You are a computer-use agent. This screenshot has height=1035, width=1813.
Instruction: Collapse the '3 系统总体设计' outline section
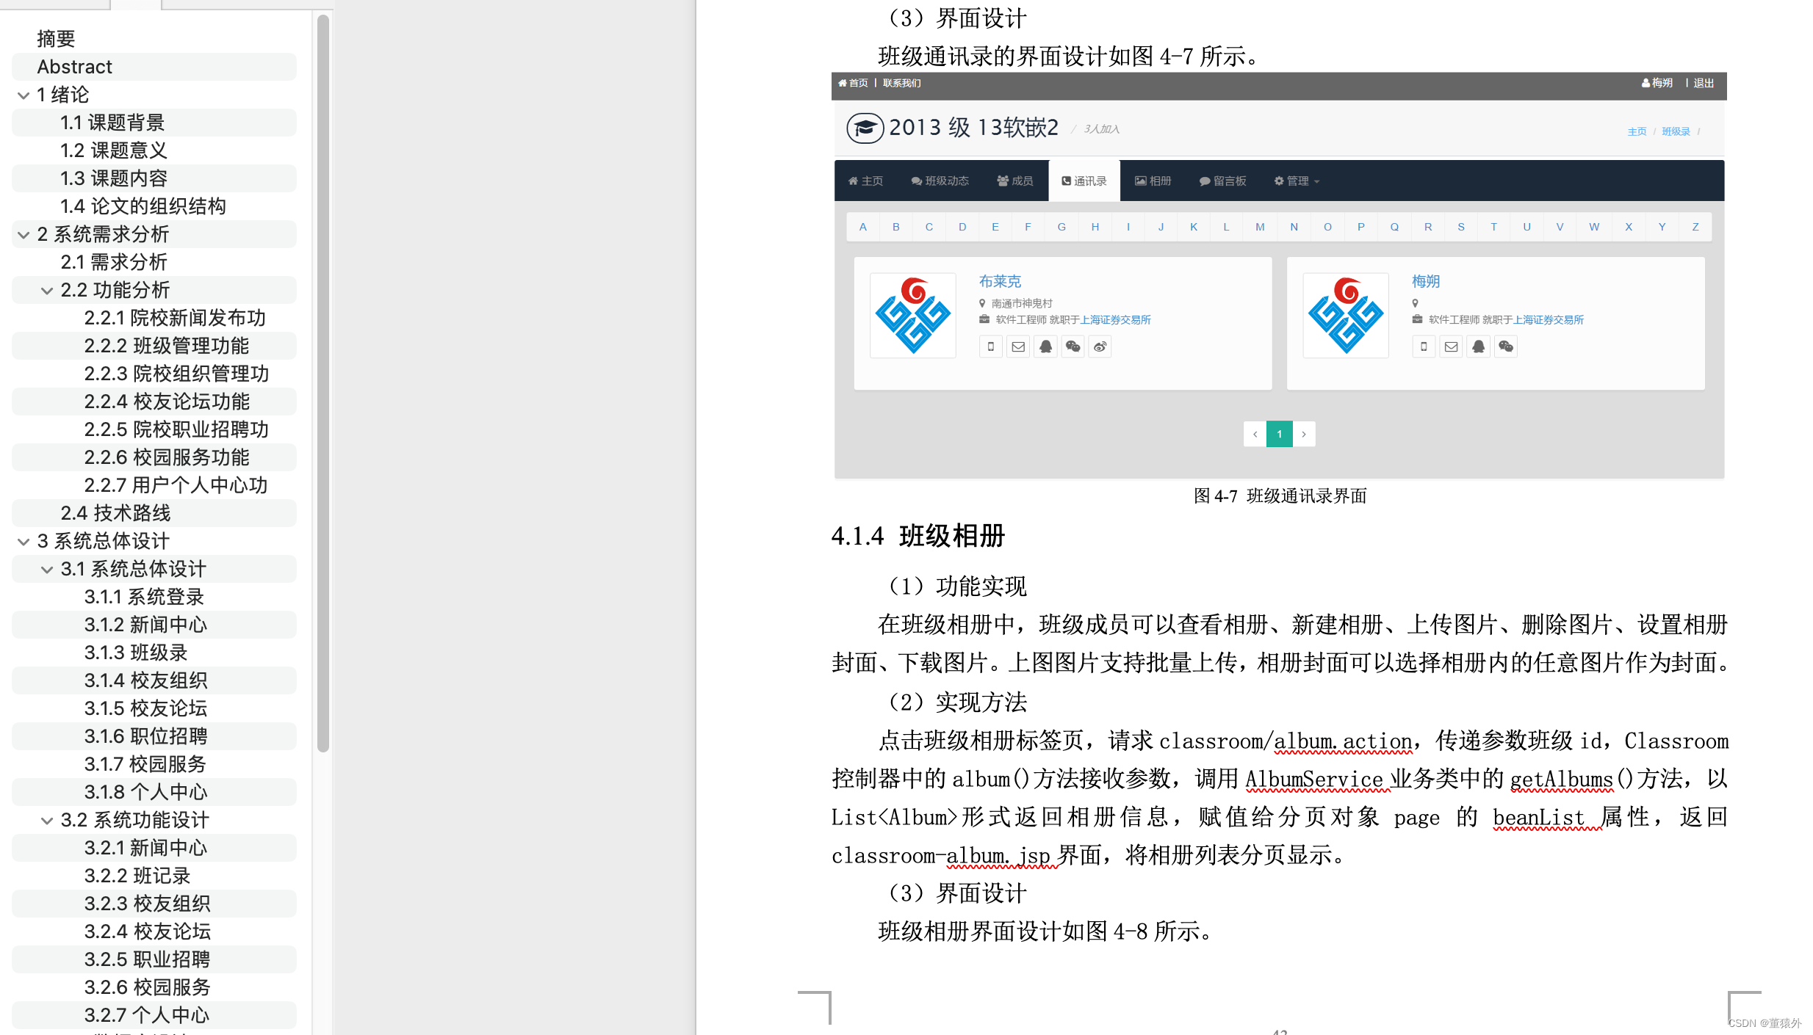[x=24, y=542]
